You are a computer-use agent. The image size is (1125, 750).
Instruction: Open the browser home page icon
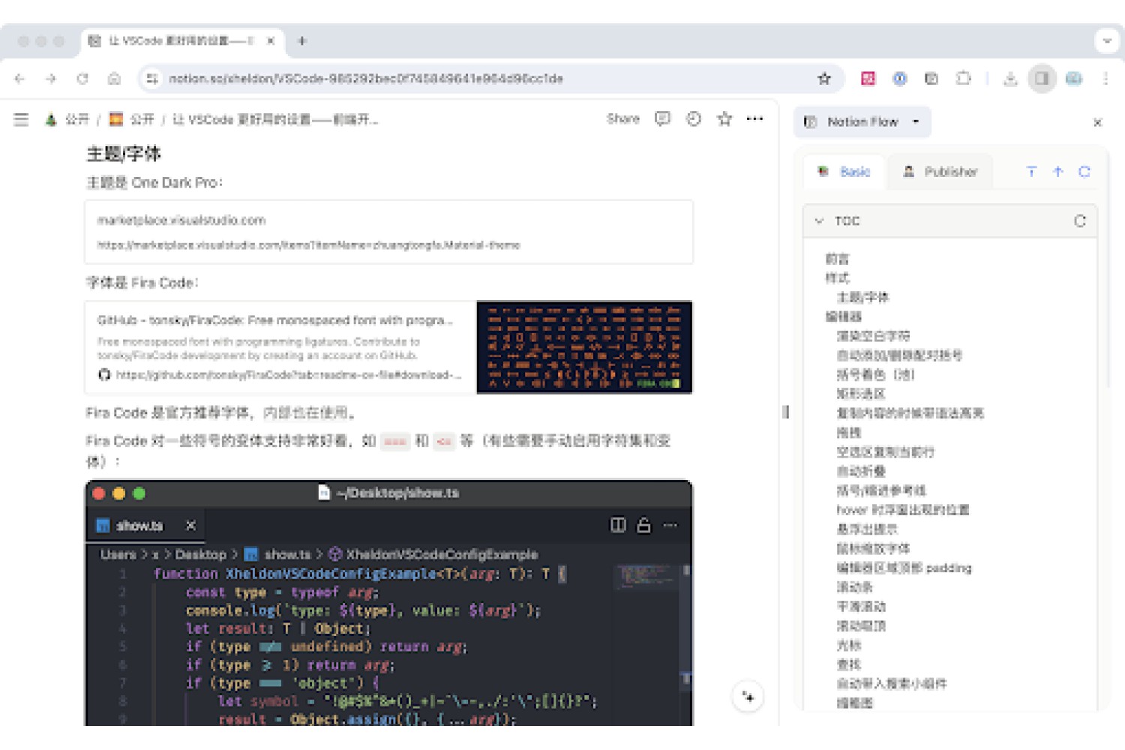tap(114, 79)
